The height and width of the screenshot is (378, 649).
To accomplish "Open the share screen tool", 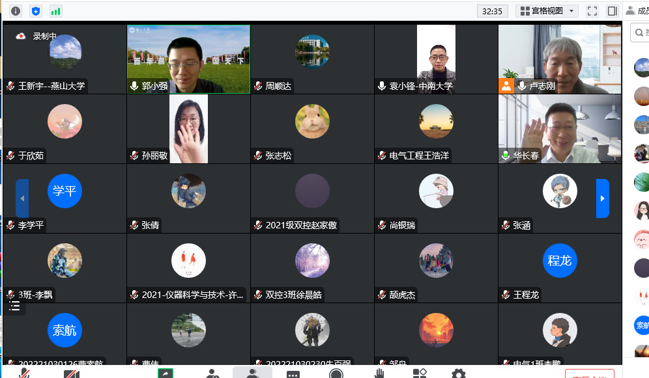I will (166, 373).
